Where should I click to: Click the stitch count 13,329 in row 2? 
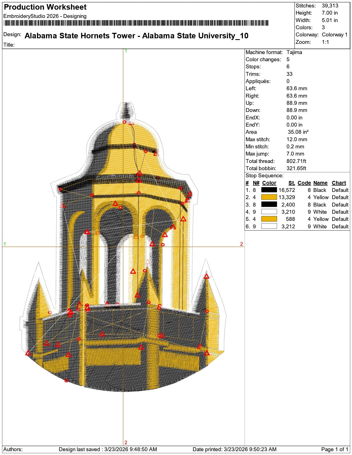click(287, 197)
